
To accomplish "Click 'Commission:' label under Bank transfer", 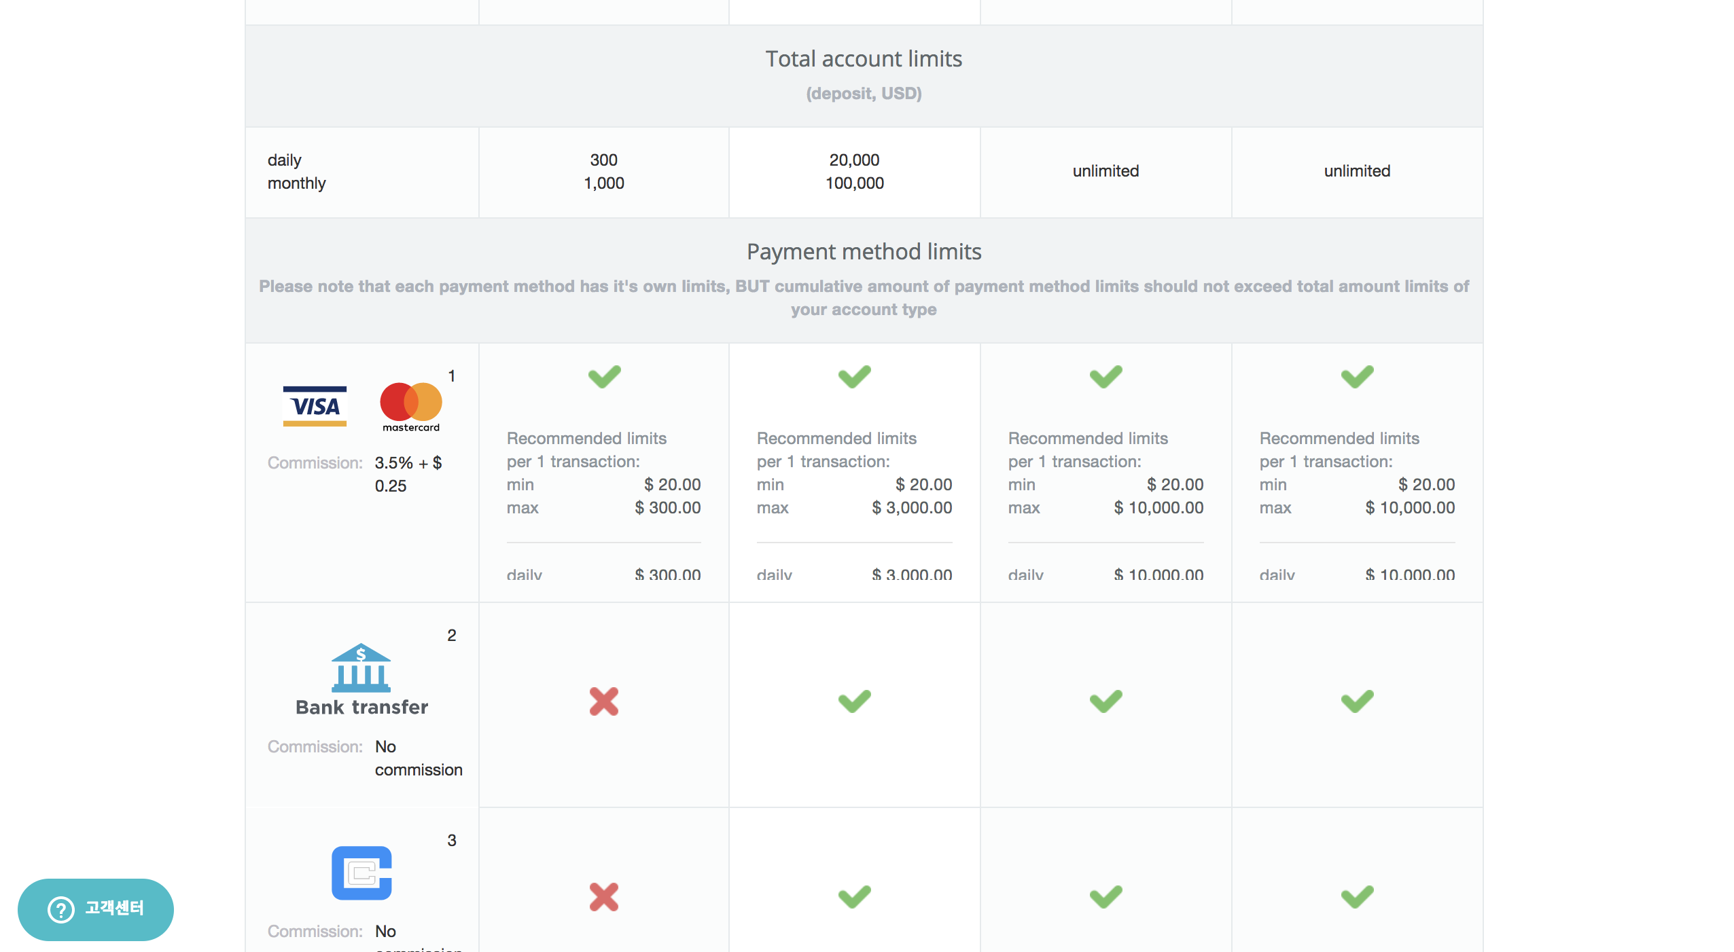I will (315, 747).
